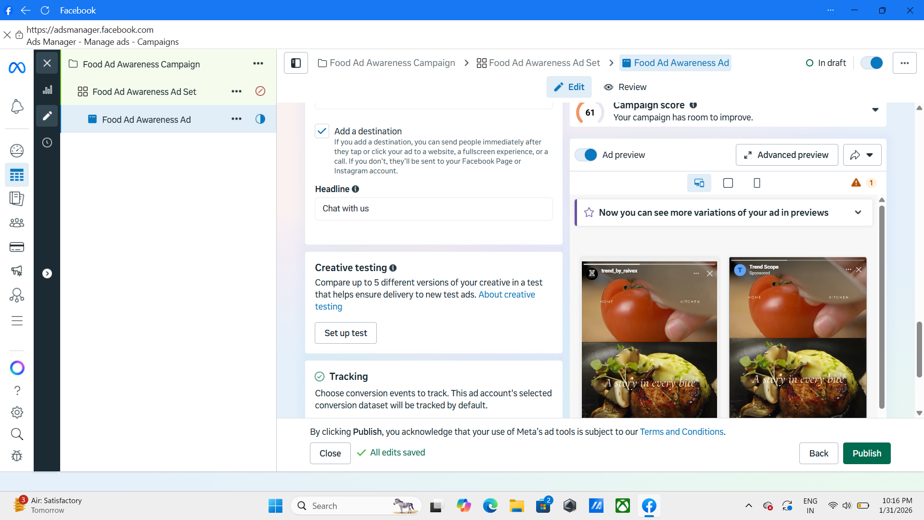Open the performance chart icon in dark panel

click(47, 90)
